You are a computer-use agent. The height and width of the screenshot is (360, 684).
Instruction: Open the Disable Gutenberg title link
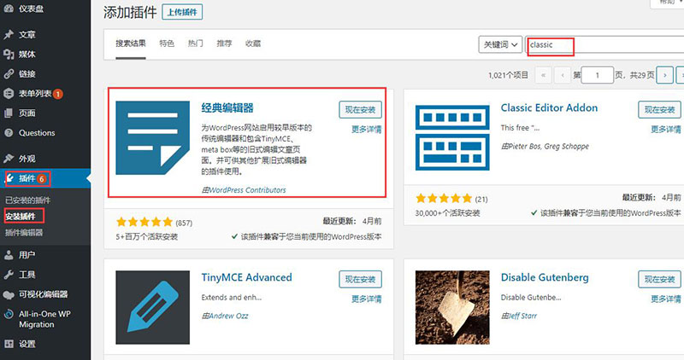[x=545, y=278]
